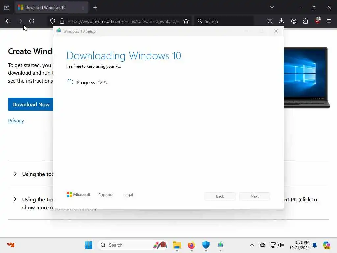The image size is (337, 253).
Task: Click the red extension with 12 badge
Action: click(x=318, y=21)
